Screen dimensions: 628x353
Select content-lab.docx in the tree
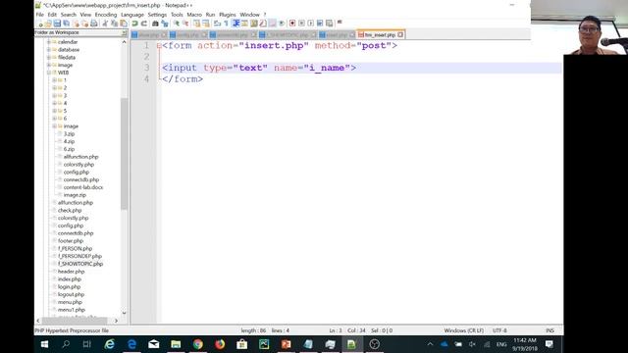coord(82,187)
